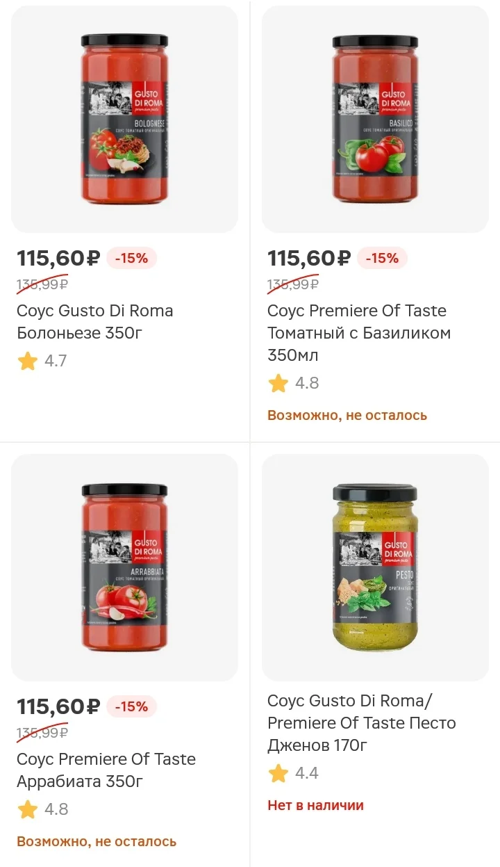Click the star icon next to 4.4
This screenshot has height=867, width=500.
278,773
